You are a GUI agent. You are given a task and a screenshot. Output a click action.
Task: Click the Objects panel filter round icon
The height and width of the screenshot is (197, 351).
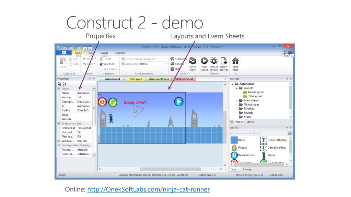coord(290,133)
